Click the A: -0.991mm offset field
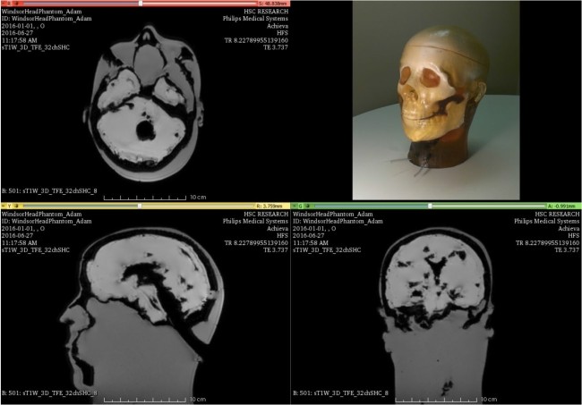This screenshot has width=582, height=405. pos(564,206)
